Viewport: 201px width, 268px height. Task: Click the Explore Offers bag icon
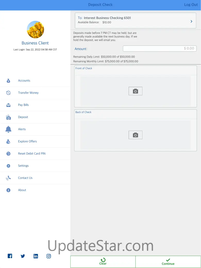9,142
